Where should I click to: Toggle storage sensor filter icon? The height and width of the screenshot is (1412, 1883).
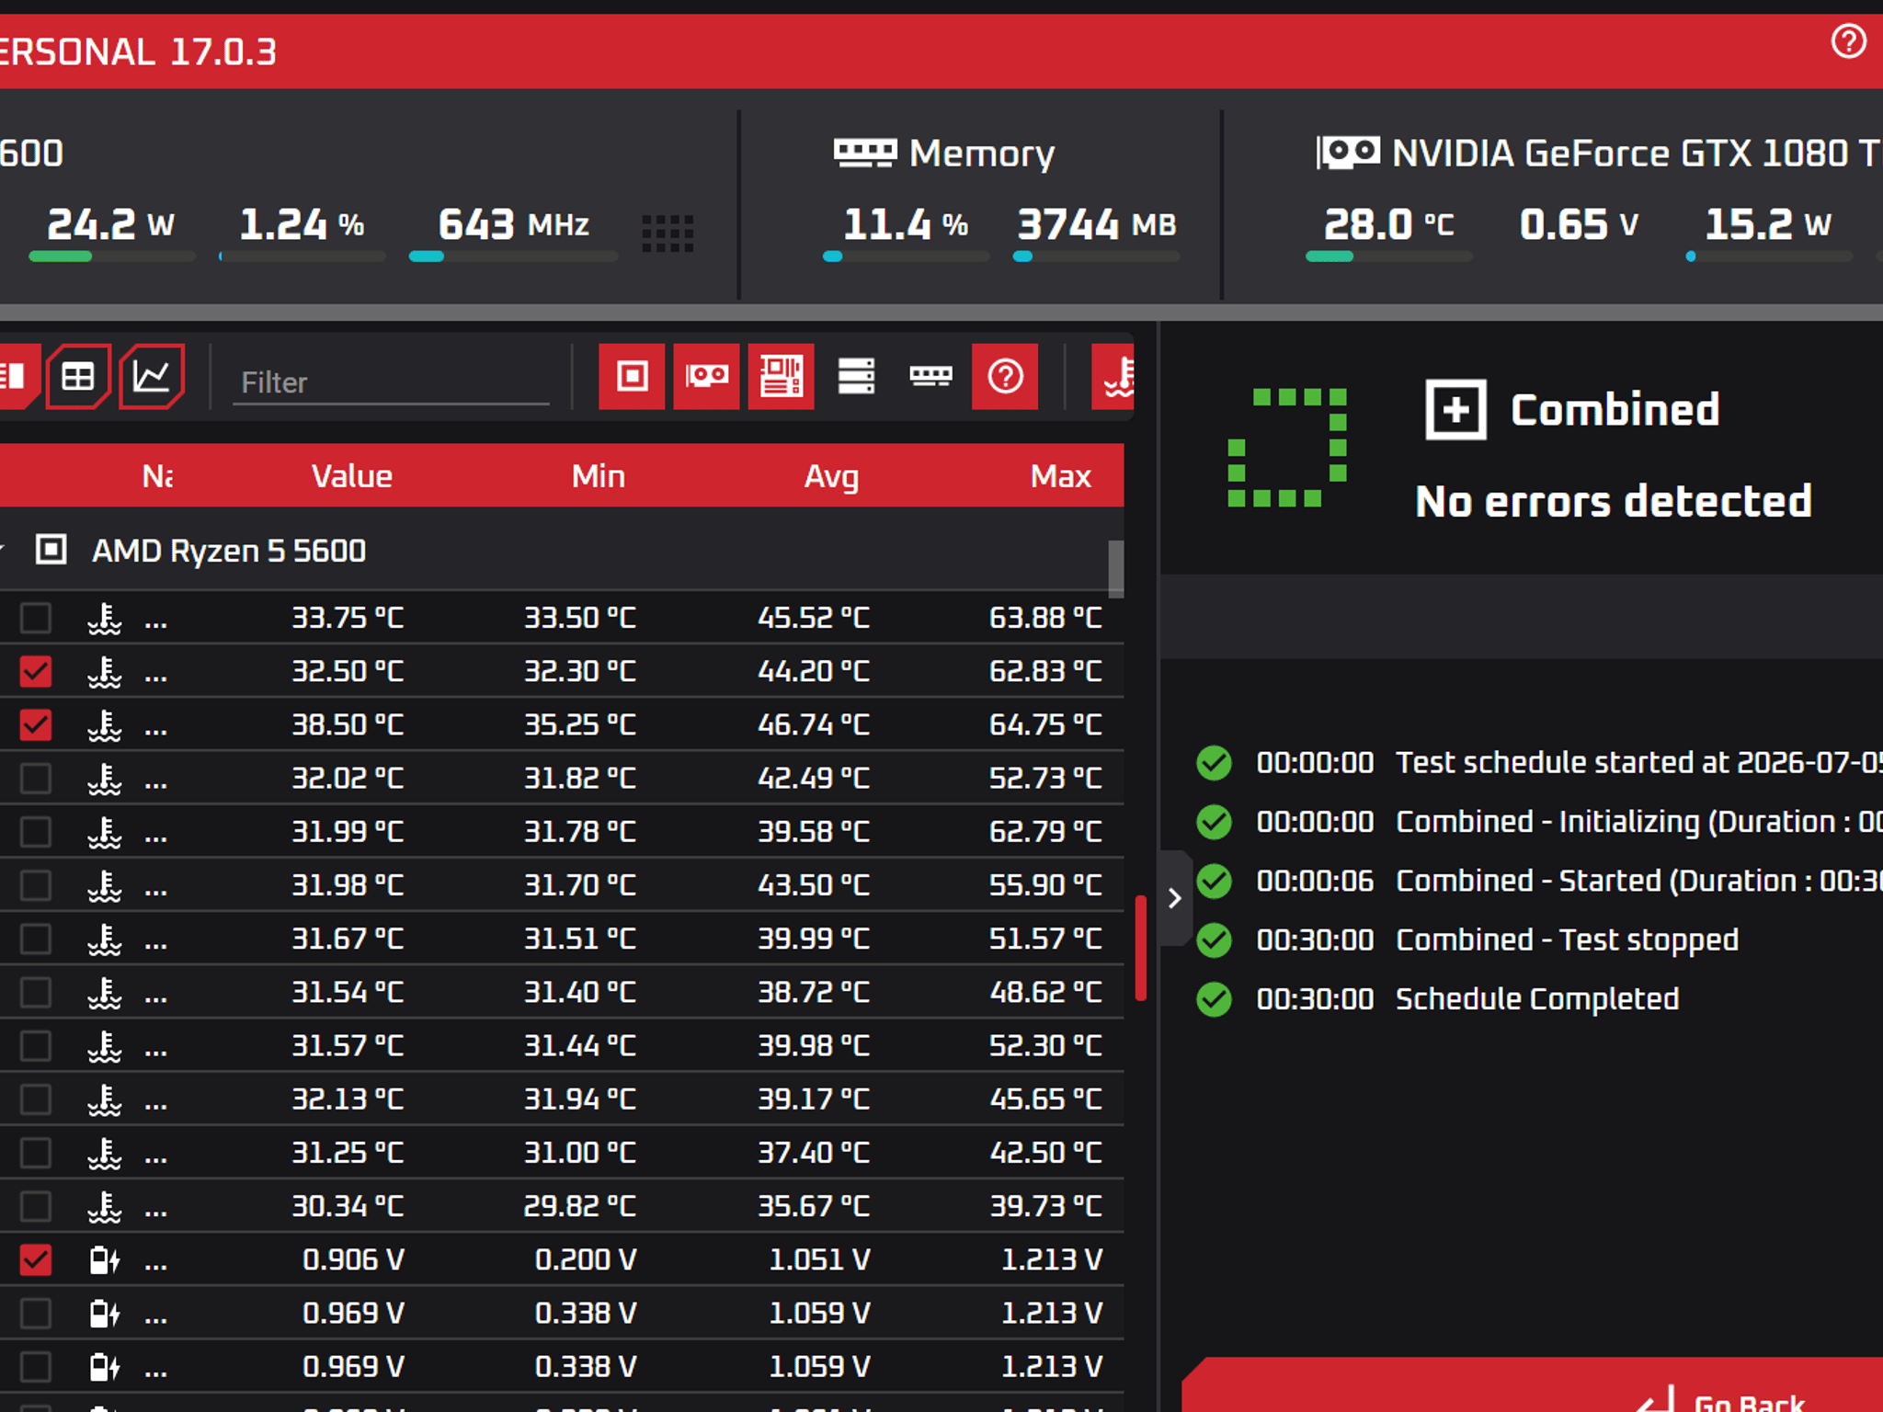point(856,376)
